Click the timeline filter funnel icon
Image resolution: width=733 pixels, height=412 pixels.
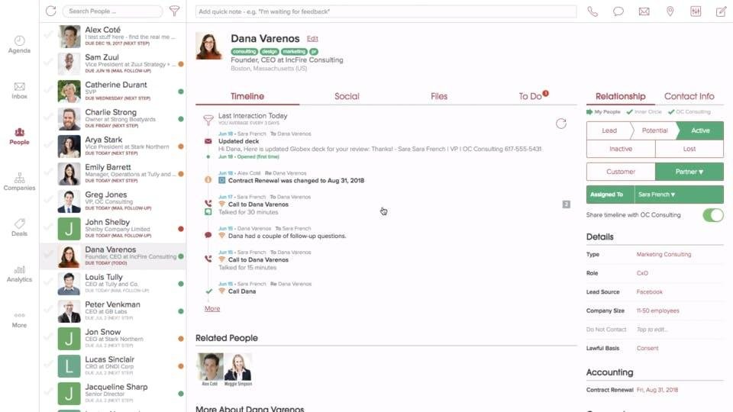[x=208, y=120]
